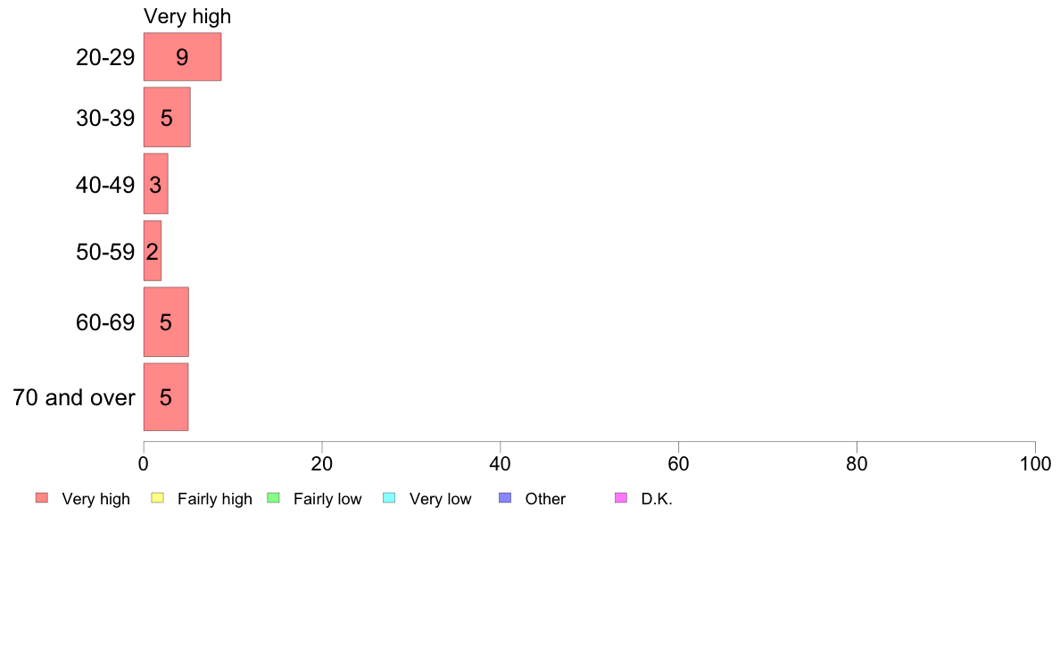Click the cyan Very low legend swatch
Screen dimensions: 1060x657
click(x=389, y=498)
